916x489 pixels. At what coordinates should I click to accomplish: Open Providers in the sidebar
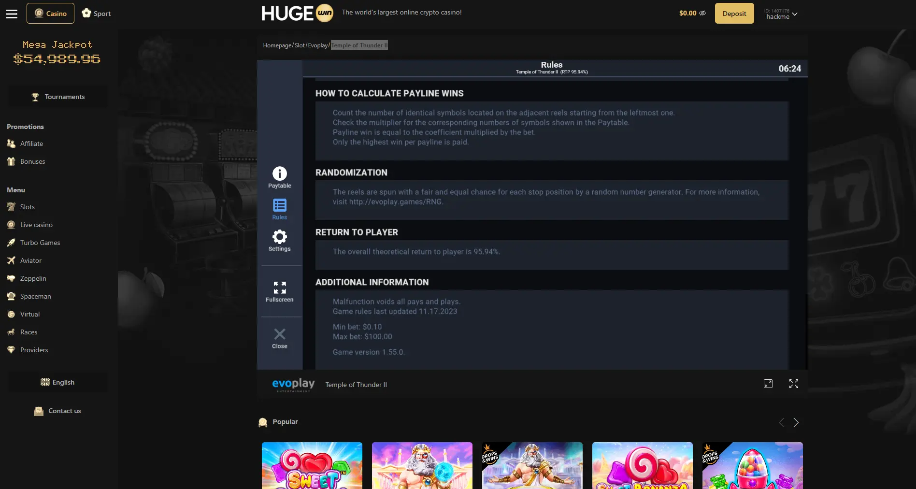(34, 350)
